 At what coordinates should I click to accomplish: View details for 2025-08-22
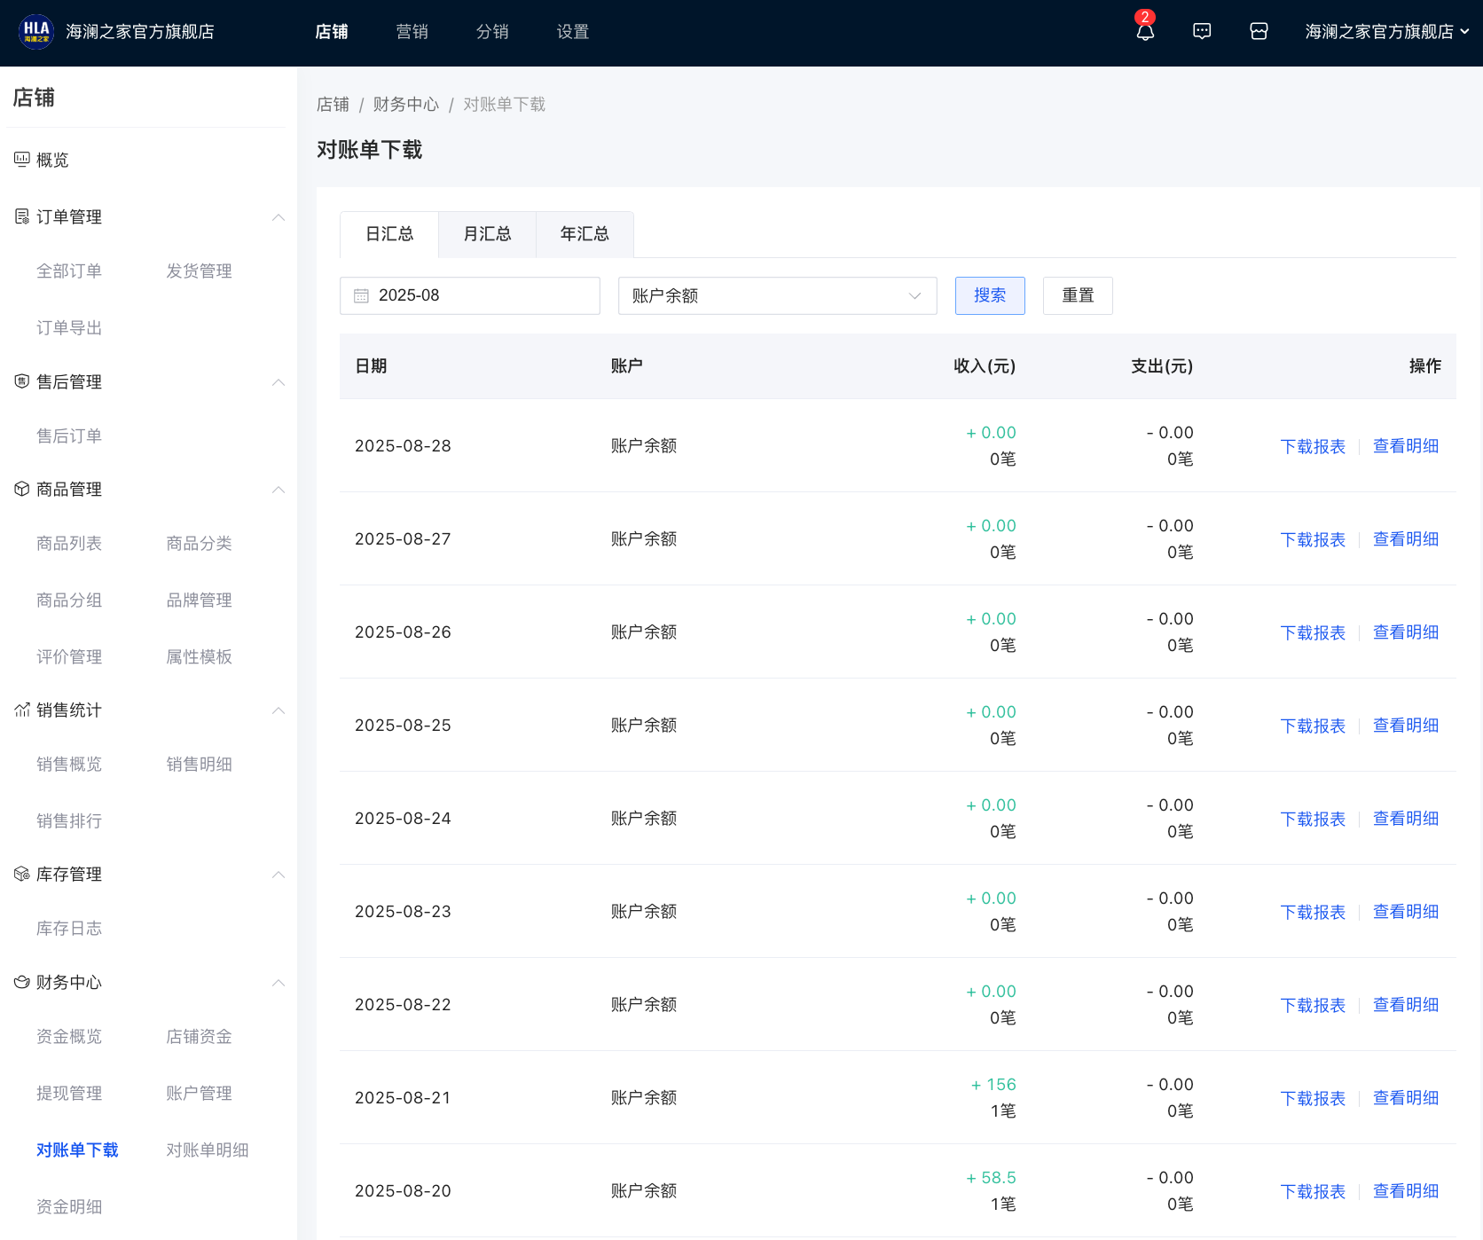(1406, 1005)
